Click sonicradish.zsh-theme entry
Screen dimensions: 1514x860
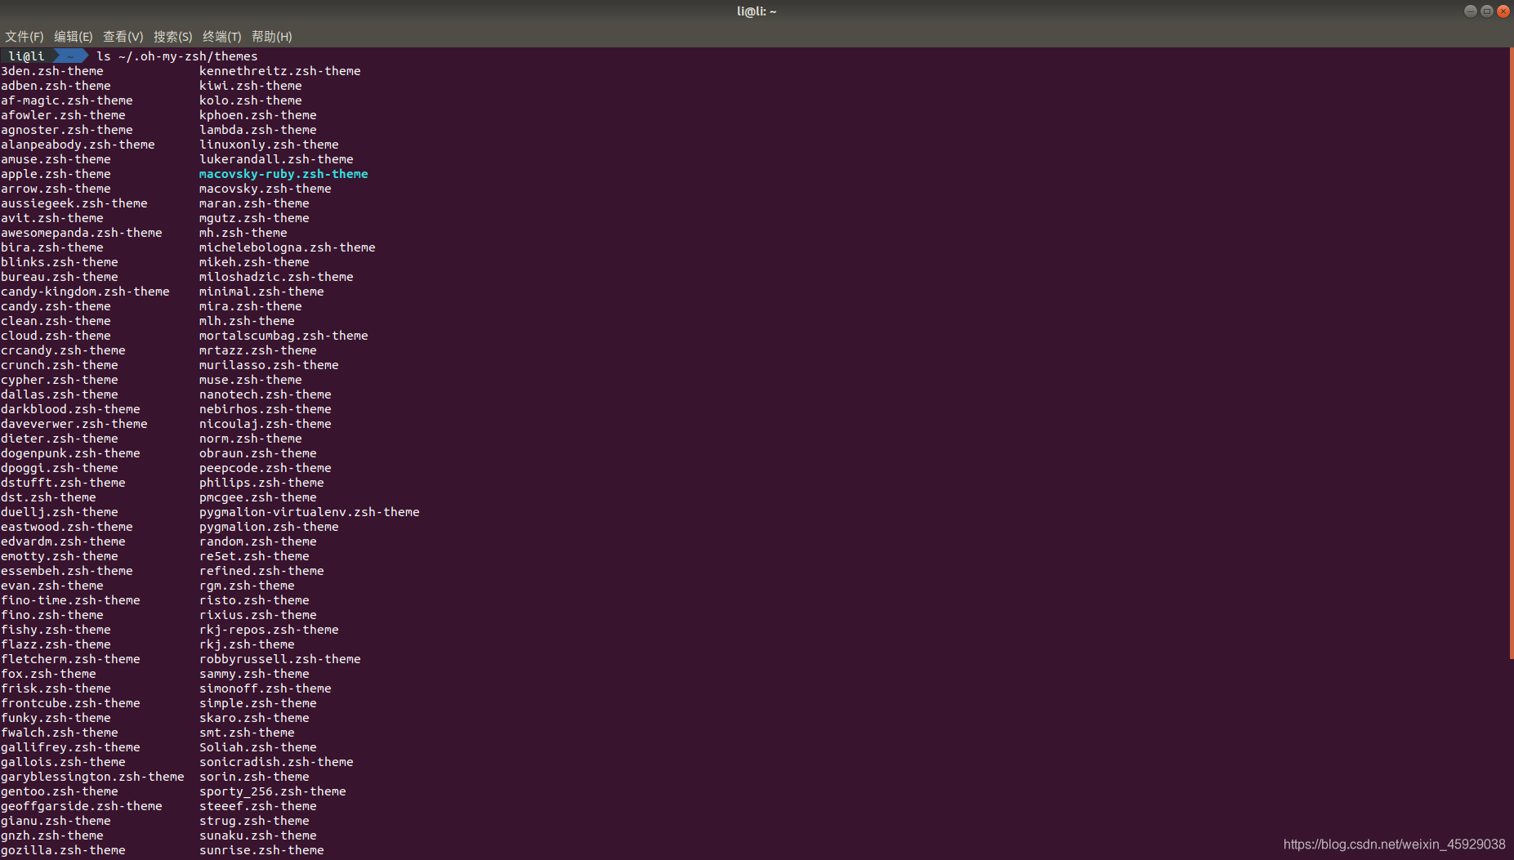tap(276, 762)
